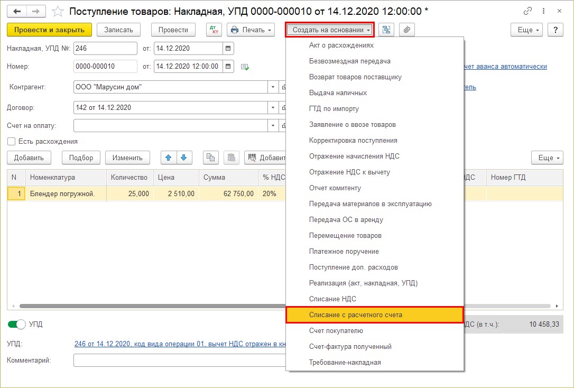Choose Поступление доп. расходов
The image size is (574, 388).
click(x=375, y=267)
